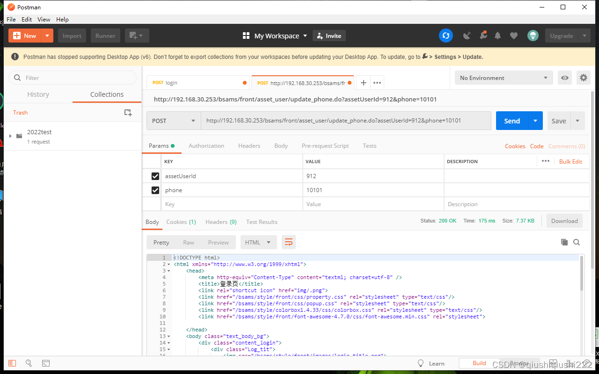
Task: Click the response search magnifier icon
Action: point(577,242)
